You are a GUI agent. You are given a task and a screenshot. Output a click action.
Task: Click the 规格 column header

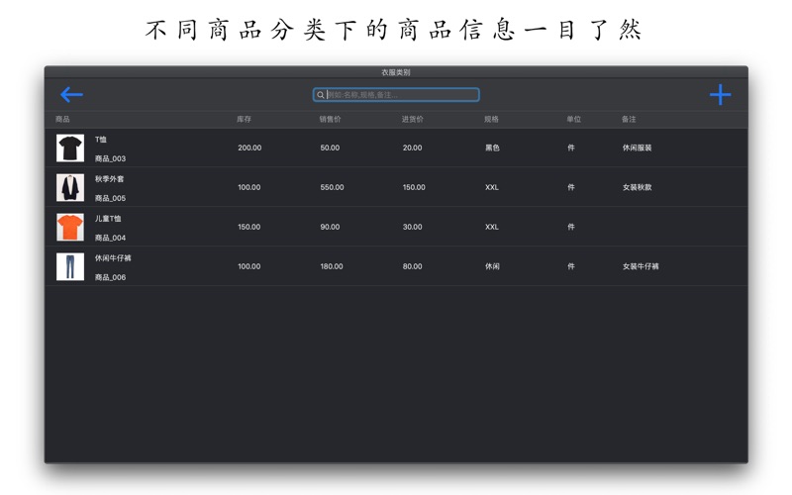pos(491,120)
